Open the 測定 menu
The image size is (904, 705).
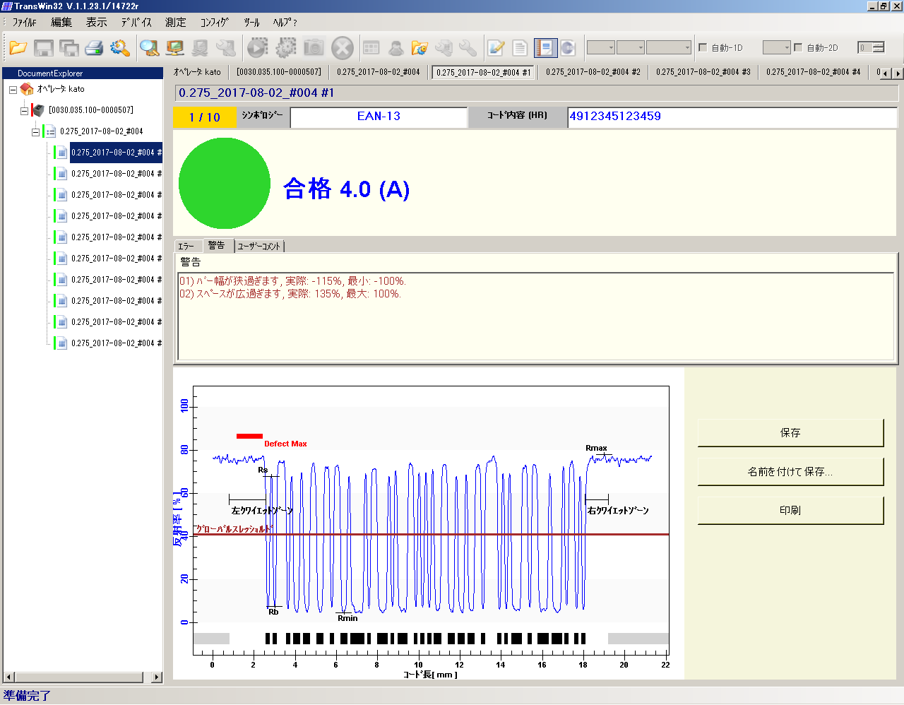pos(175,23)
